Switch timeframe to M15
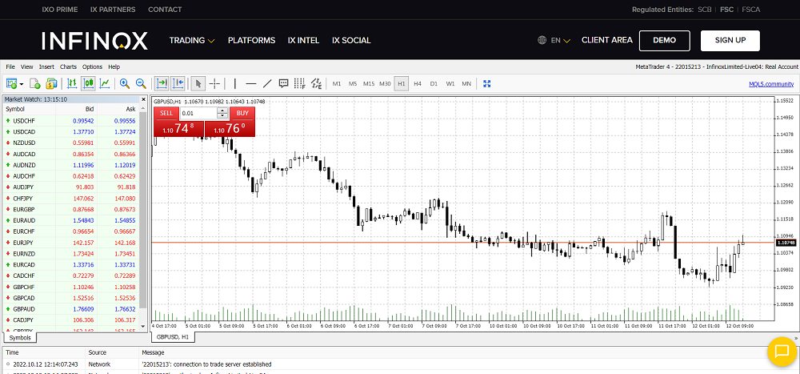 click(x=369, y=84)
